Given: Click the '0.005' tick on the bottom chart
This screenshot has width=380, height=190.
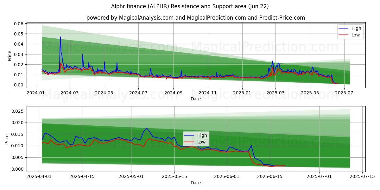Looking at the screenshot, I should [18, 157].
